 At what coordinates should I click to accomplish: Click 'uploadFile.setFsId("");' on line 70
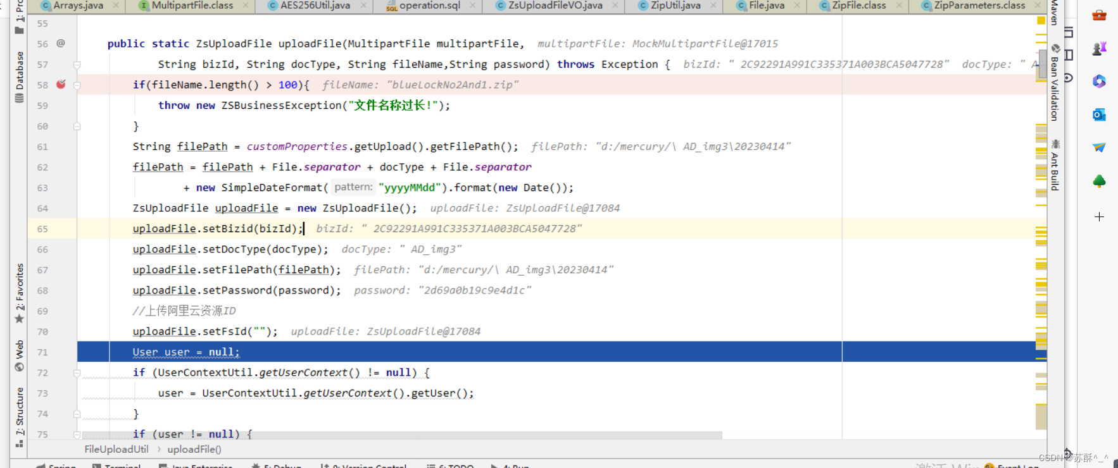[x=205, y=331]
